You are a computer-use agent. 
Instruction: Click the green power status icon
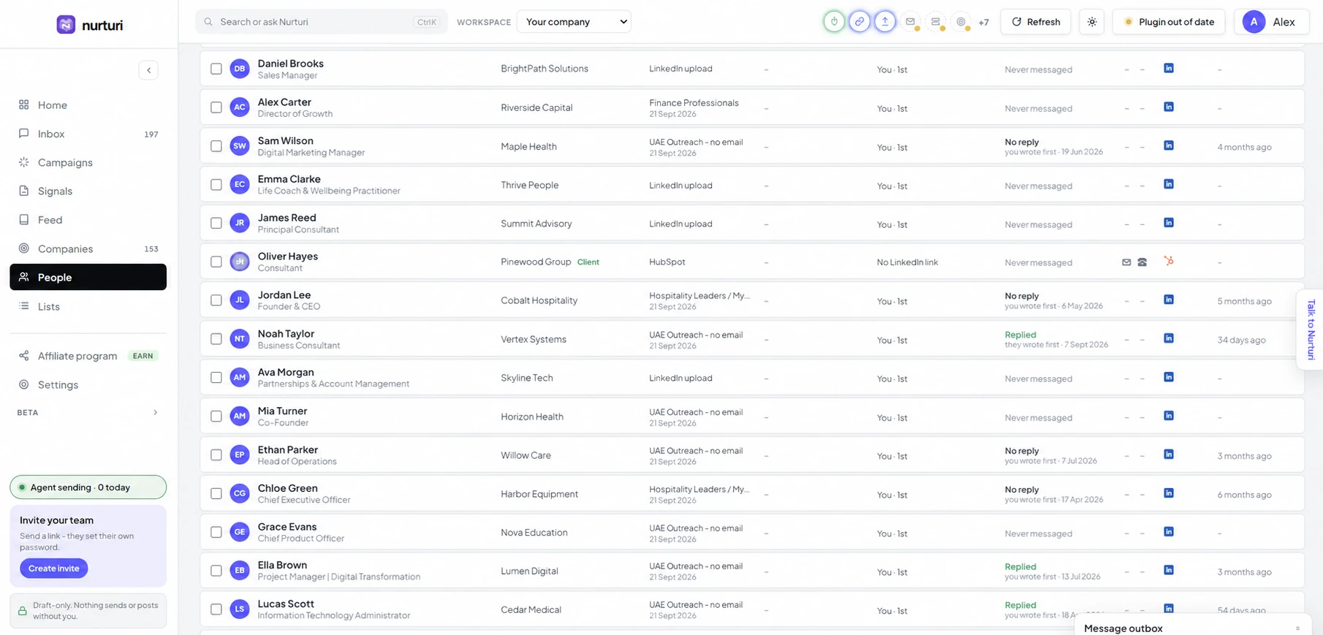[834, 22]
